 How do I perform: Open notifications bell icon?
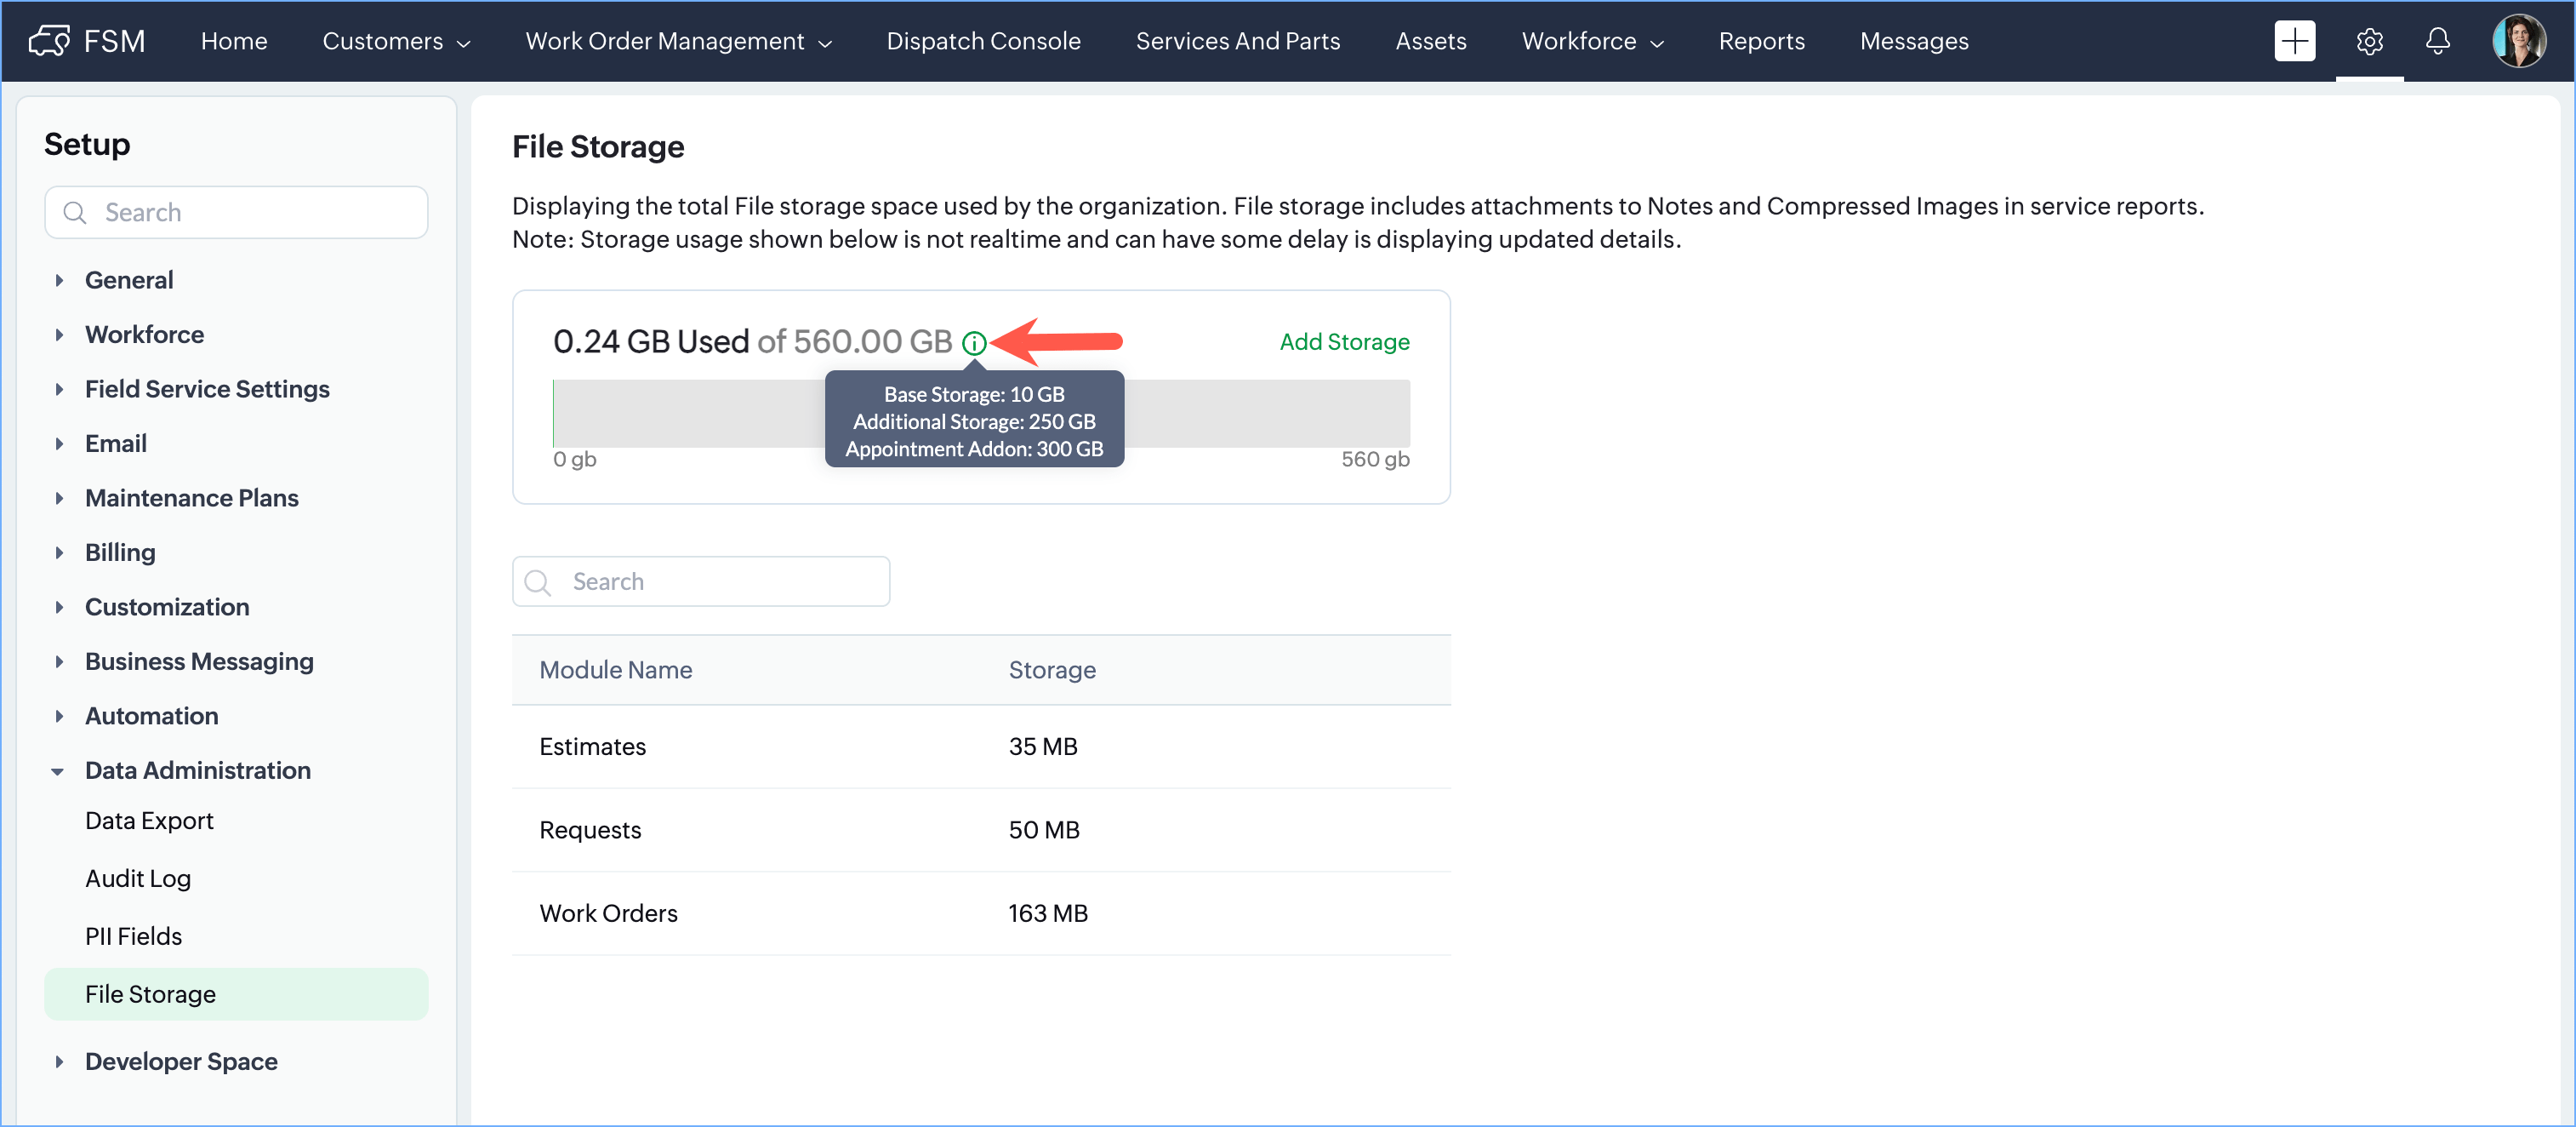coord(2438,41)
